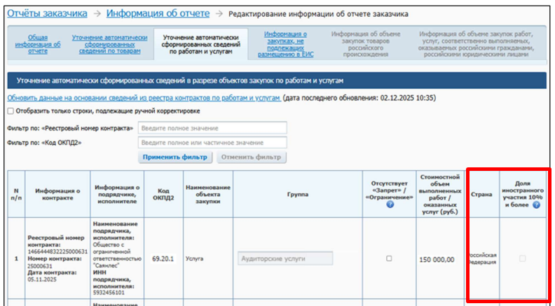Viewport: 555px width, 306px height.
Task: Toggle Отобразить только строки, подлежащие ручной корректировке
Action: (11, 111)
